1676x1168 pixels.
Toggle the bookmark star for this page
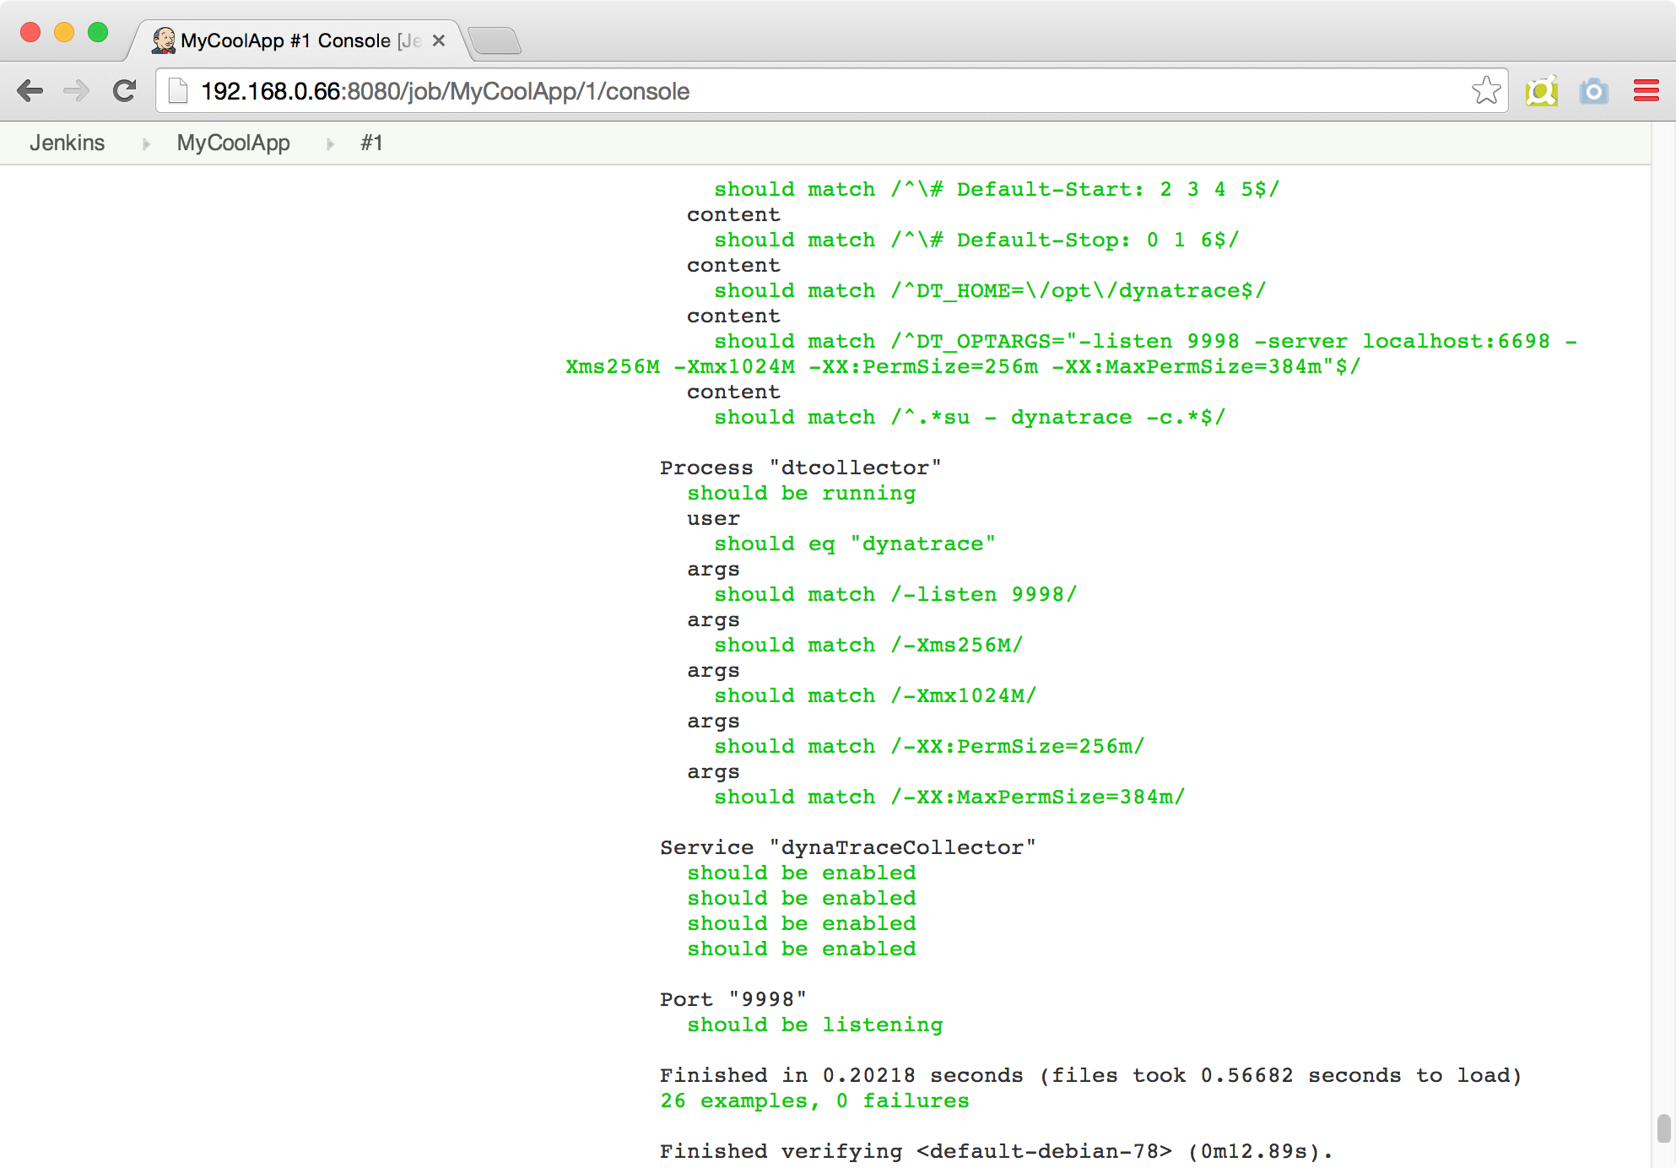[x=1485, y=90]
